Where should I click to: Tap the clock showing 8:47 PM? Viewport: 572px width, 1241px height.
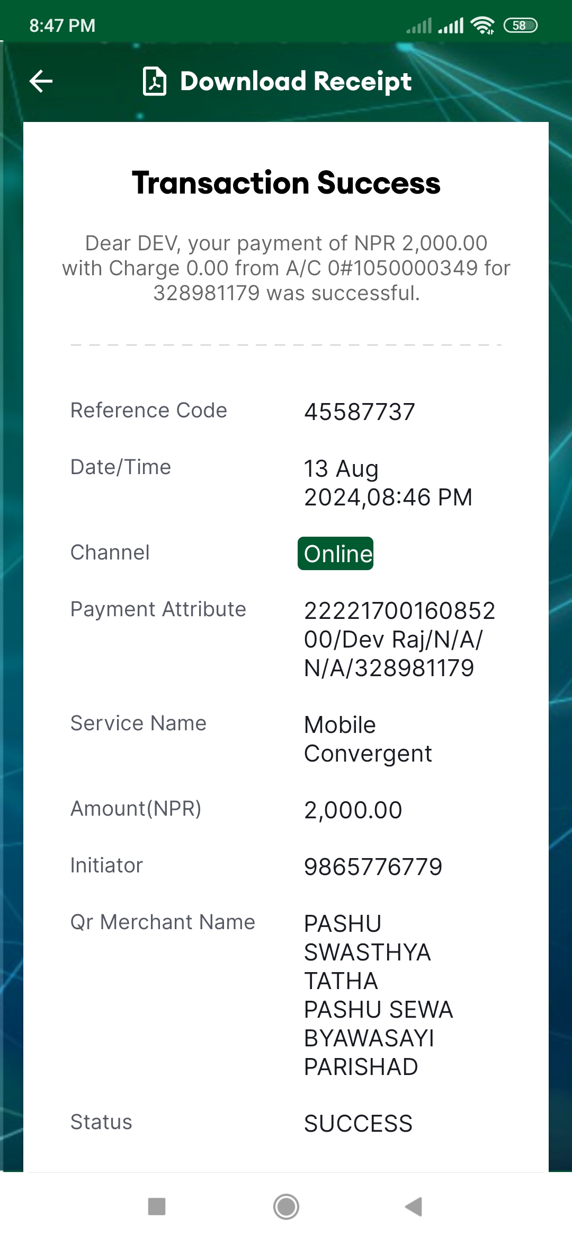62,25
